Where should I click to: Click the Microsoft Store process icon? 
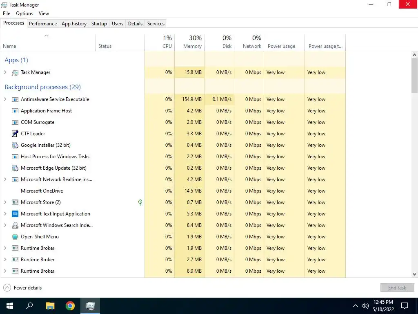coord(15,202)
